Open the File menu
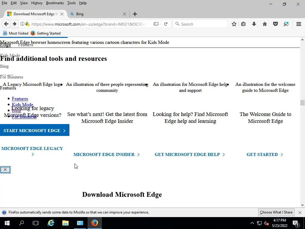This screenshot has width=305, height=229. tap(4, 3)
